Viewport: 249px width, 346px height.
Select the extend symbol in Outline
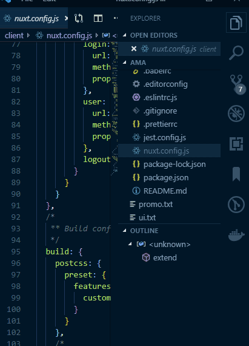coord(165,257)
